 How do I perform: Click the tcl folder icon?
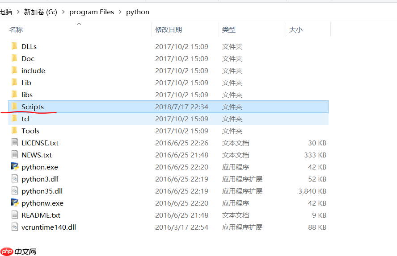[x=14, y=118]
